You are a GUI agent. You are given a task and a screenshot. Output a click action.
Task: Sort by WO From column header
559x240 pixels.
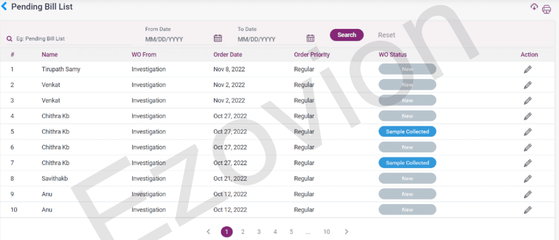click(144, 55)
